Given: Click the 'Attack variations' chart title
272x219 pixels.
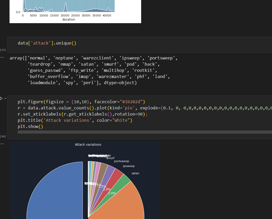Looking at the screenshot, I should coord(88,144).
